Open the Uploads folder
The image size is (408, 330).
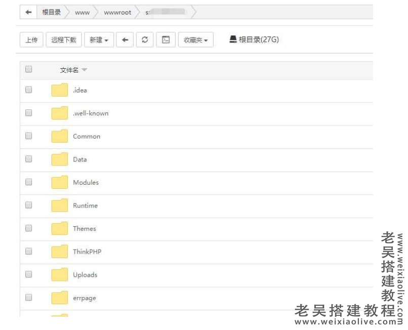click(85, 275)
